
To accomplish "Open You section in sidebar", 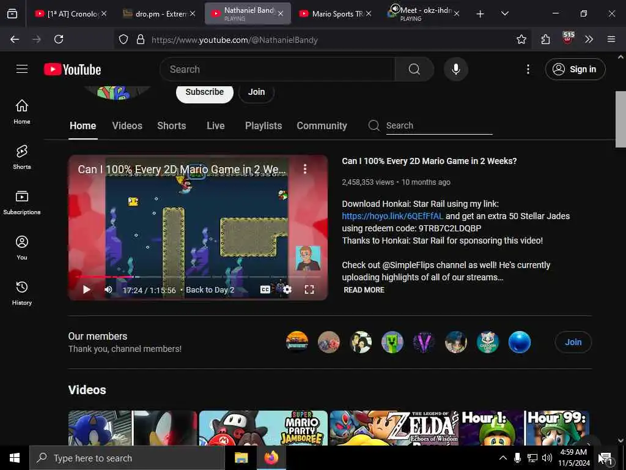I will click(22, 248).
